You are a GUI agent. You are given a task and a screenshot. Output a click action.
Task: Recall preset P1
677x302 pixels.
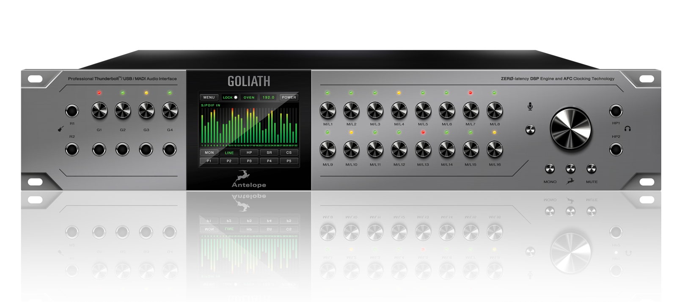(x=209, y=161)
